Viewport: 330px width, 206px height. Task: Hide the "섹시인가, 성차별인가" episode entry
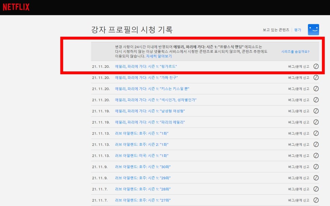point(316,100)
